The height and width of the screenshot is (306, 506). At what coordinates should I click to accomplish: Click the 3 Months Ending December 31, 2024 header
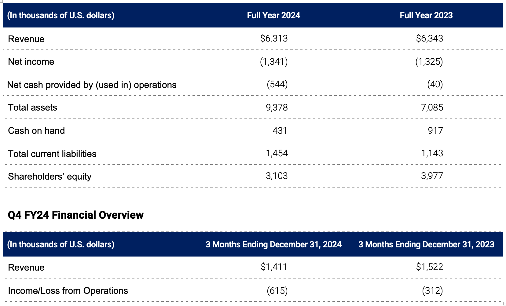click(x=273, y=245)
